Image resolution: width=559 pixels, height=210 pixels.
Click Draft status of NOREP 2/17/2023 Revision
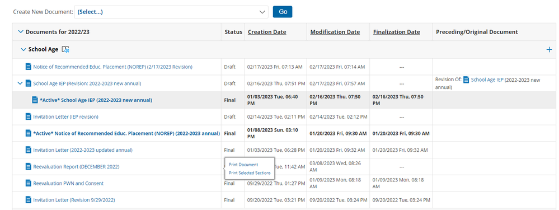tap(229, 67)
